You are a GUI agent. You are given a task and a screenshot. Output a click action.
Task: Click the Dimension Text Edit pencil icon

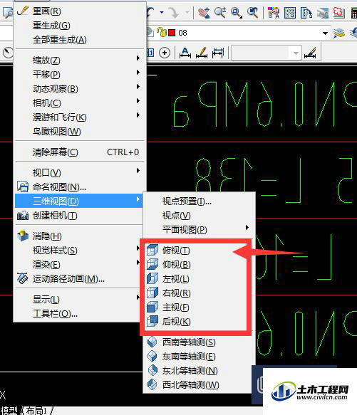(202, 53)
